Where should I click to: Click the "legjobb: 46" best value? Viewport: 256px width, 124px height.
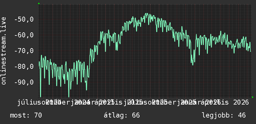tap(224, 115)
